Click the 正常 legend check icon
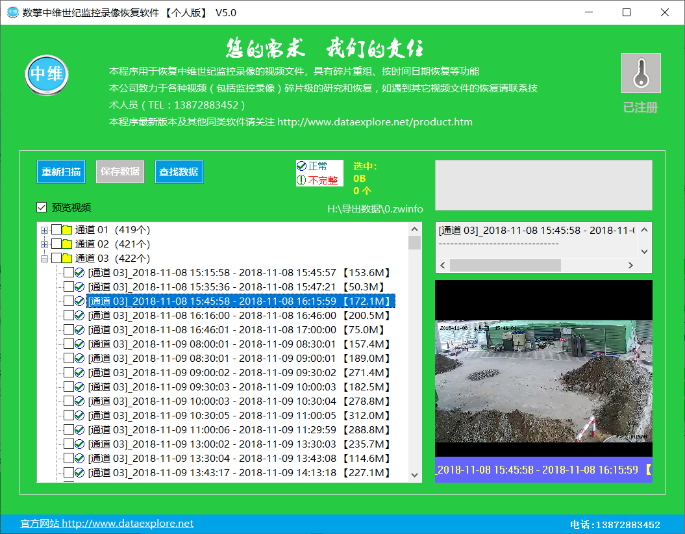685x534 pixels. [x=301, y=166]
